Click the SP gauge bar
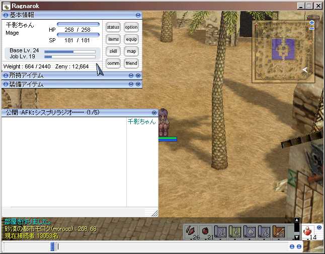Viewport: 325px width, 254px height. click(78, 35)
